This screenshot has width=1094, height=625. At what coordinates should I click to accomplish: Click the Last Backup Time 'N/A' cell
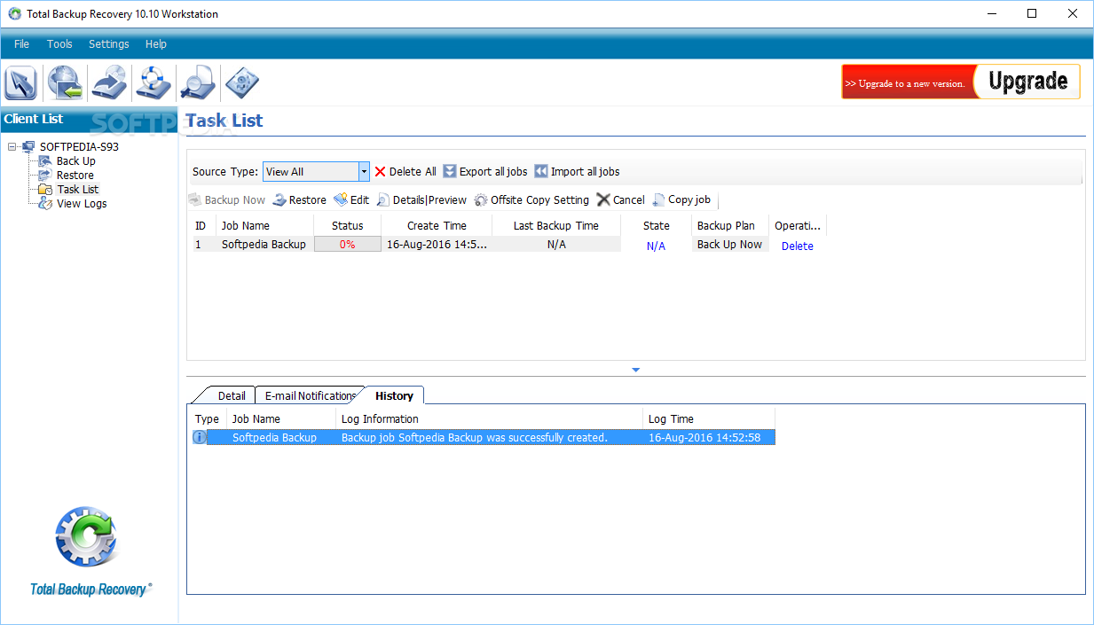(556, 245)
